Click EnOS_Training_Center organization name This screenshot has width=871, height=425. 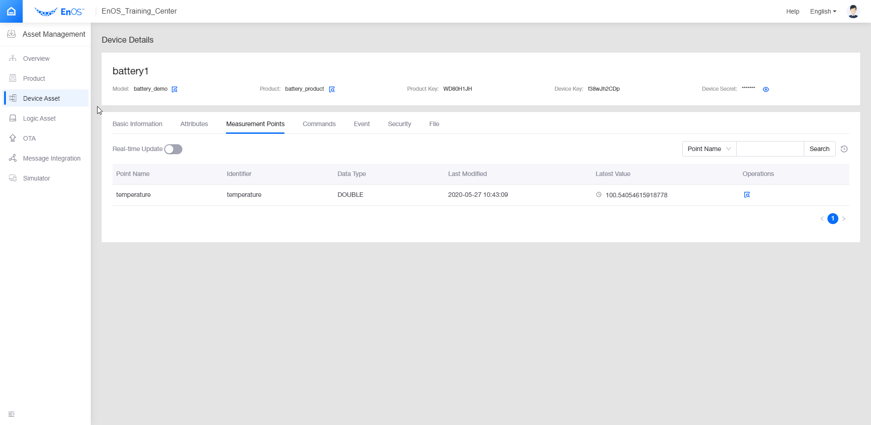pos(139,11)
